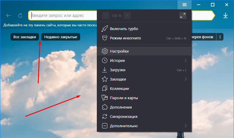This screenshot has height=138, width=234.
Task: Reload the page with the refresh icon
Action: click(20, 15)
